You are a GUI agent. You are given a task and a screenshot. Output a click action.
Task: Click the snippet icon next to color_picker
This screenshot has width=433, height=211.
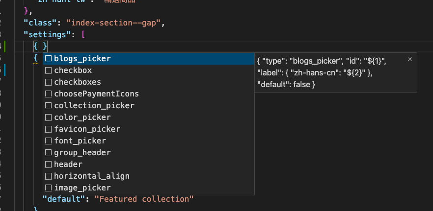pos(48,117)
